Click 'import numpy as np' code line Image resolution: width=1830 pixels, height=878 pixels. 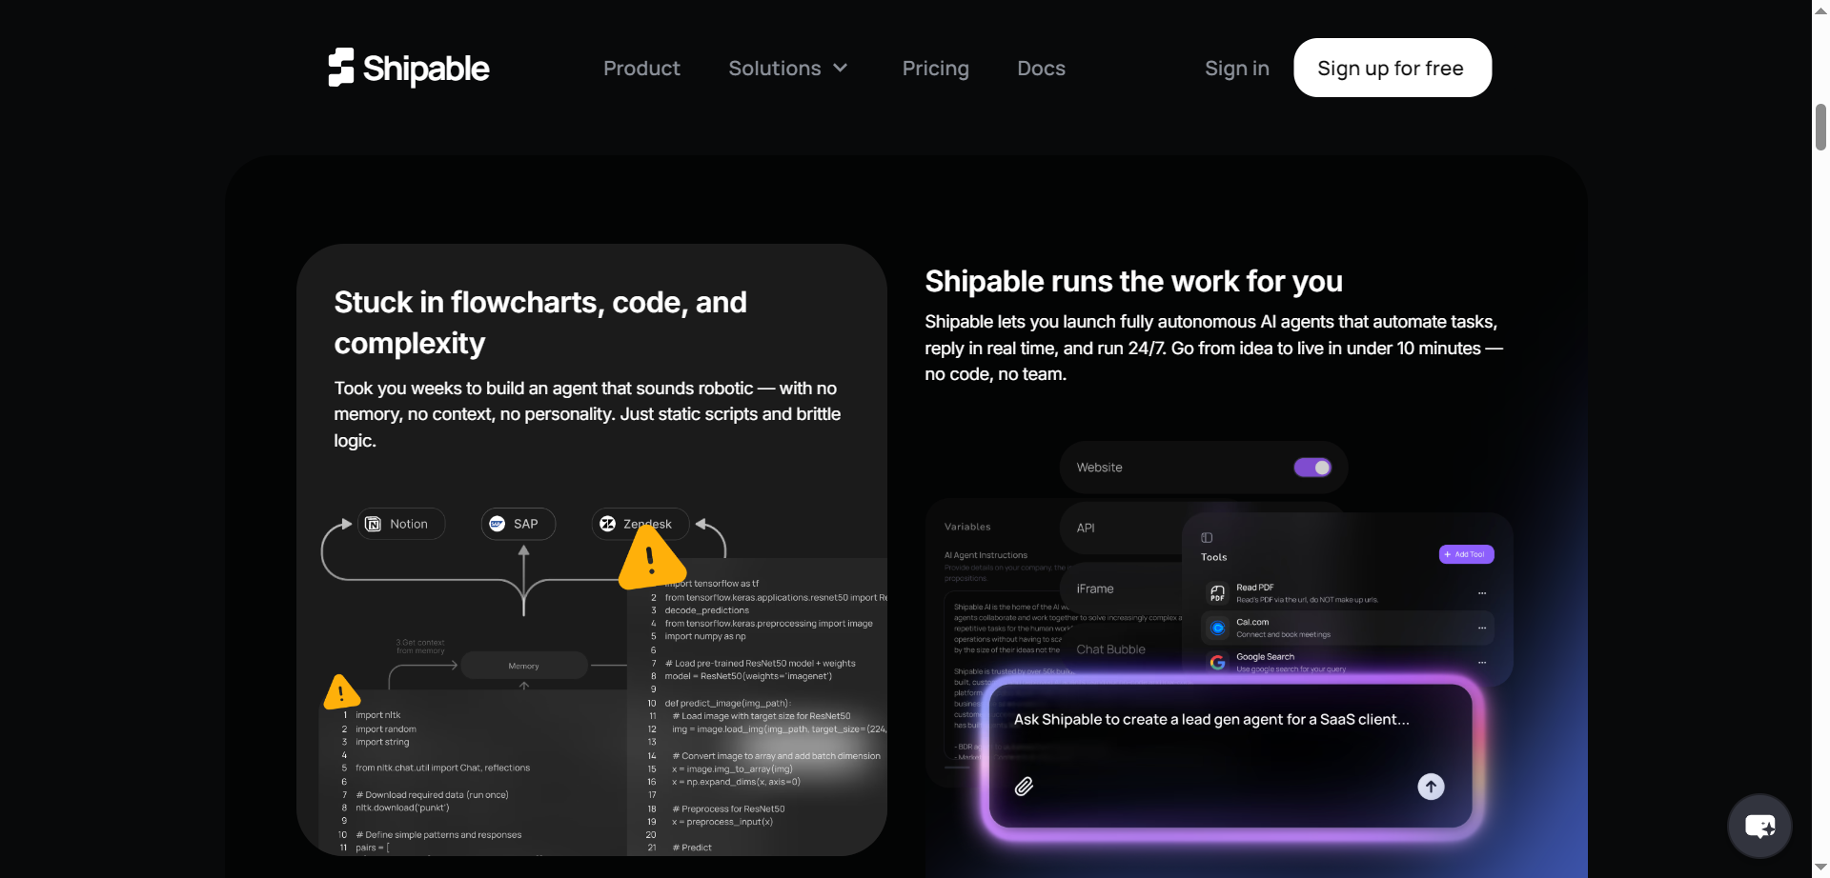705,636
